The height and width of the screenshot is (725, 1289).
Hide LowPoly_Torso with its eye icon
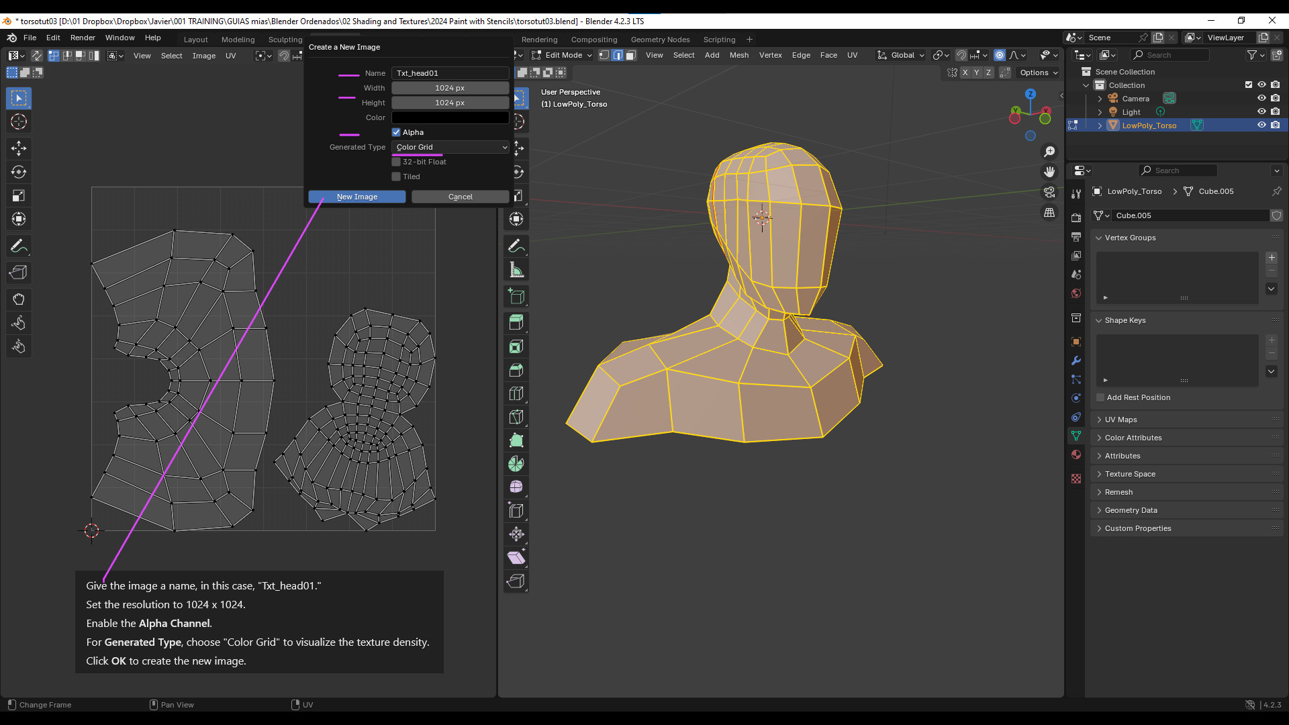1261,125
